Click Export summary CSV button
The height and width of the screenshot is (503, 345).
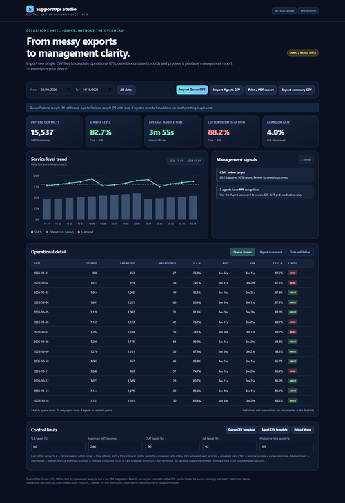[x=296, y=90]
